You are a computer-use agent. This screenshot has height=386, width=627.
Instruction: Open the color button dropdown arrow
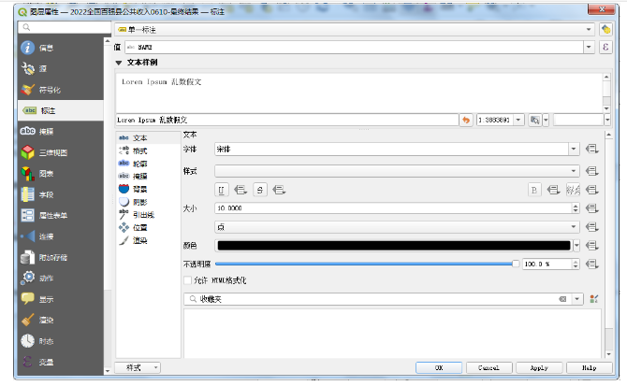point(576,246)
